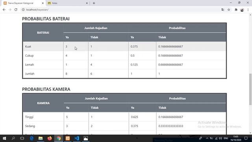The width and height of the screenshot is (252, 142).
Task: Click Jumlah Kejadian header in Baterai table
Action: [x=96, y=28]
